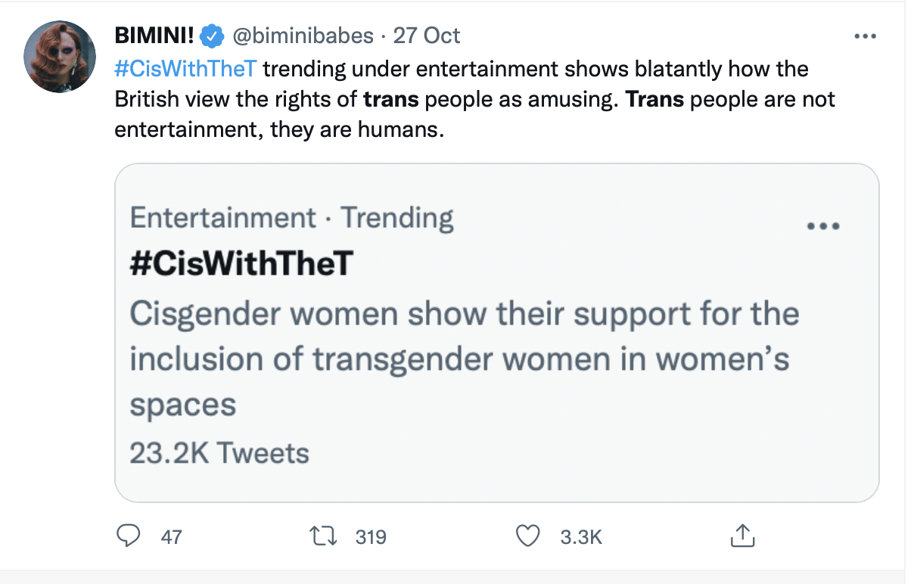The width and height of the screenshot is (914, 584).
Task: Click the 23.2K Tweets count
Action: [219, 452]
